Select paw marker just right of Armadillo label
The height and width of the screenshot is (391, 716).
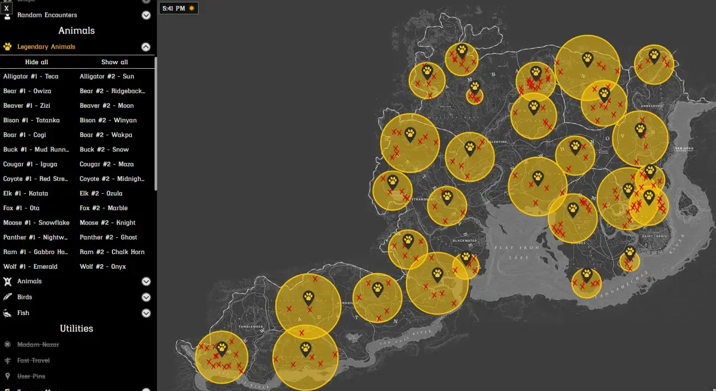[x=378, y=289]
